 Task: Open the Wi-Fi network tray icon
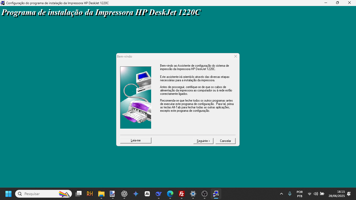tap(310, 194)
